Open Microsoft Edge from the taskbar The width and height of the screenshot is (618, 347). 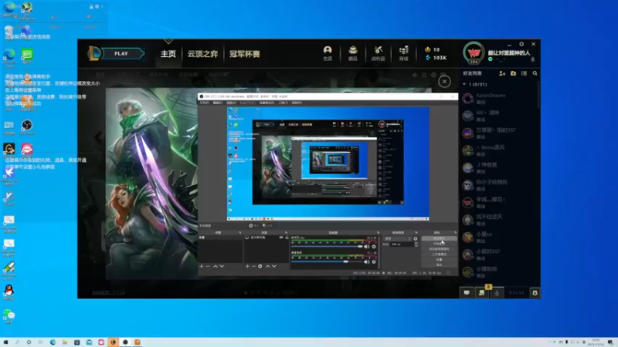point(53,342)
